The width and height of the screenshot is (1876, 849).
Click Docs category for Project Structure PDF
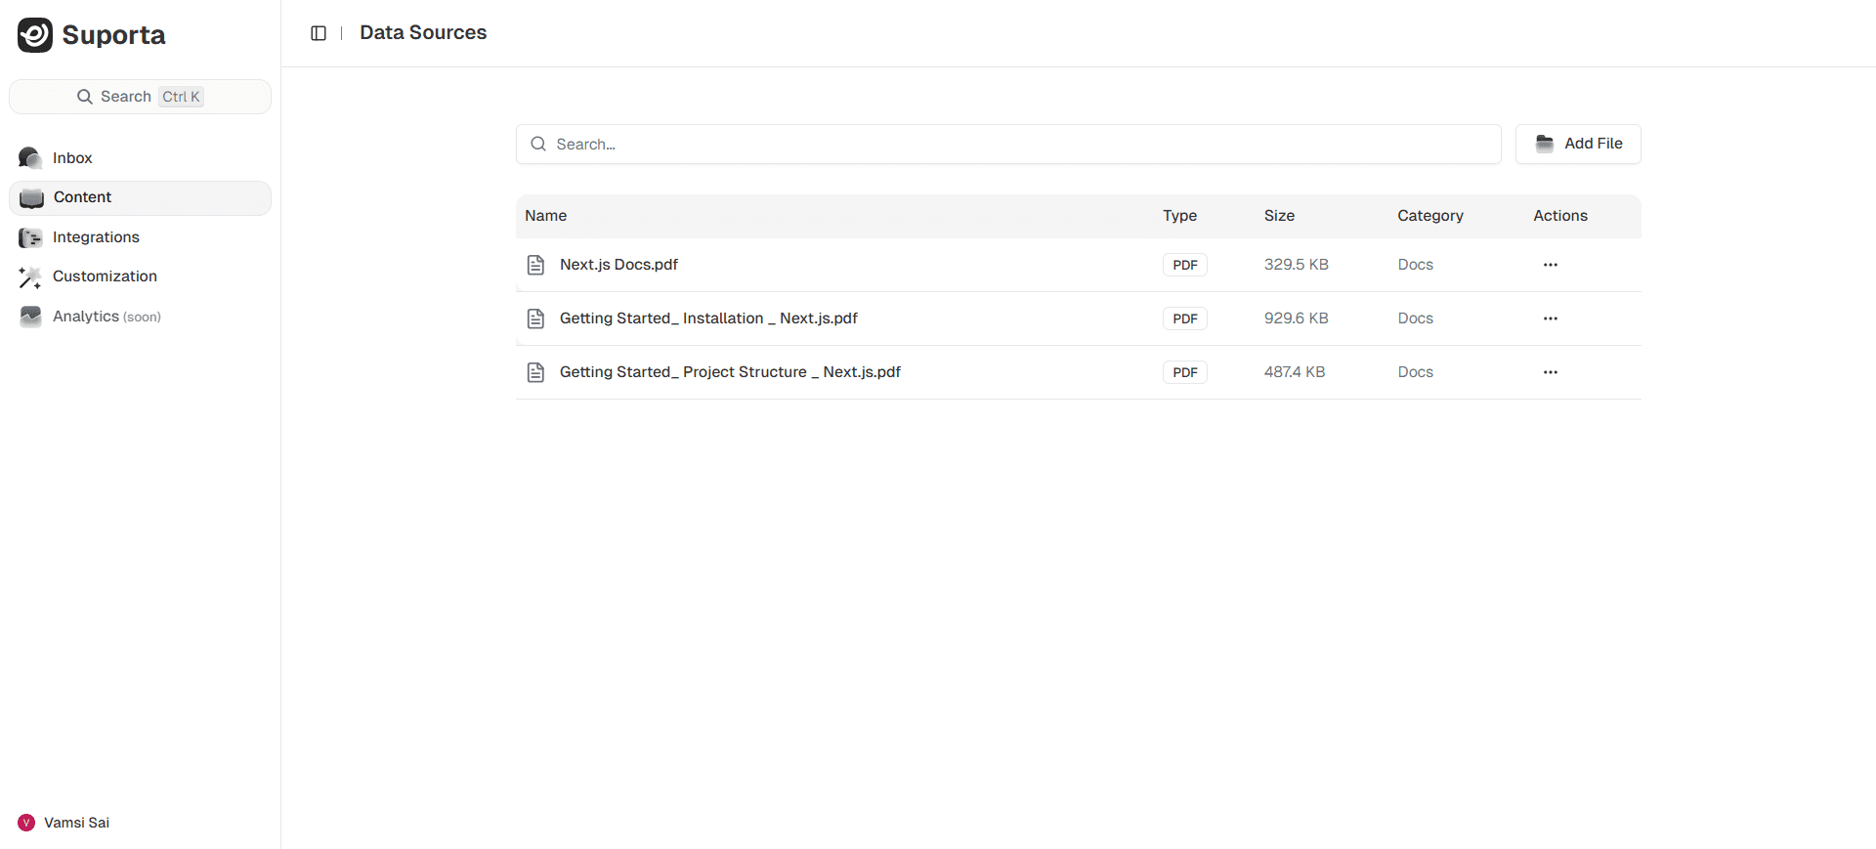[x=1415, y=372]
